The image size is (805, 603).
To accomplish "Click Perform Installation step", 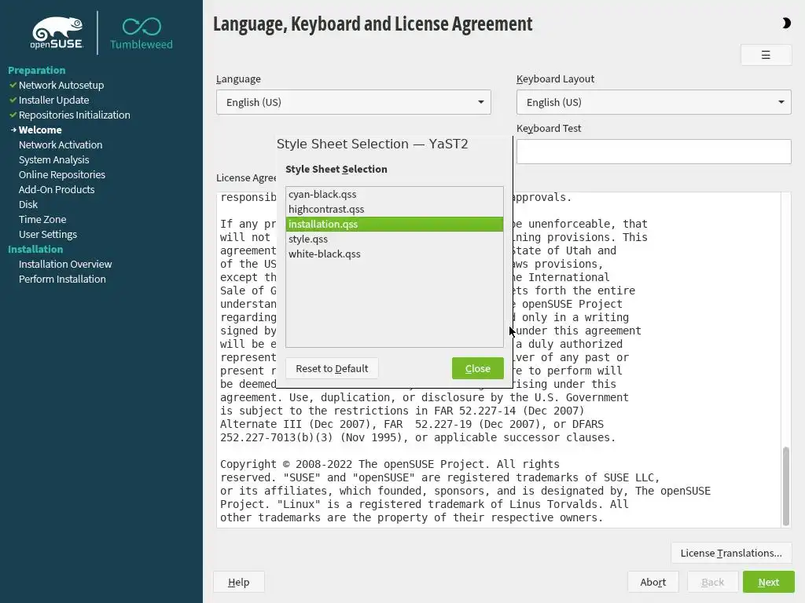I will [62, 279].
